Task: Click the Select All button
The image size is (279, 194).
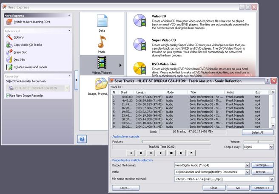Action: [258, 132]
